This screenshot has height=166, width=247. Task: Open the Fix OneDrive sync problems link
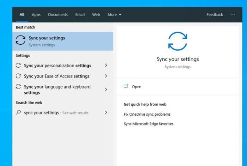coord(147,114)
